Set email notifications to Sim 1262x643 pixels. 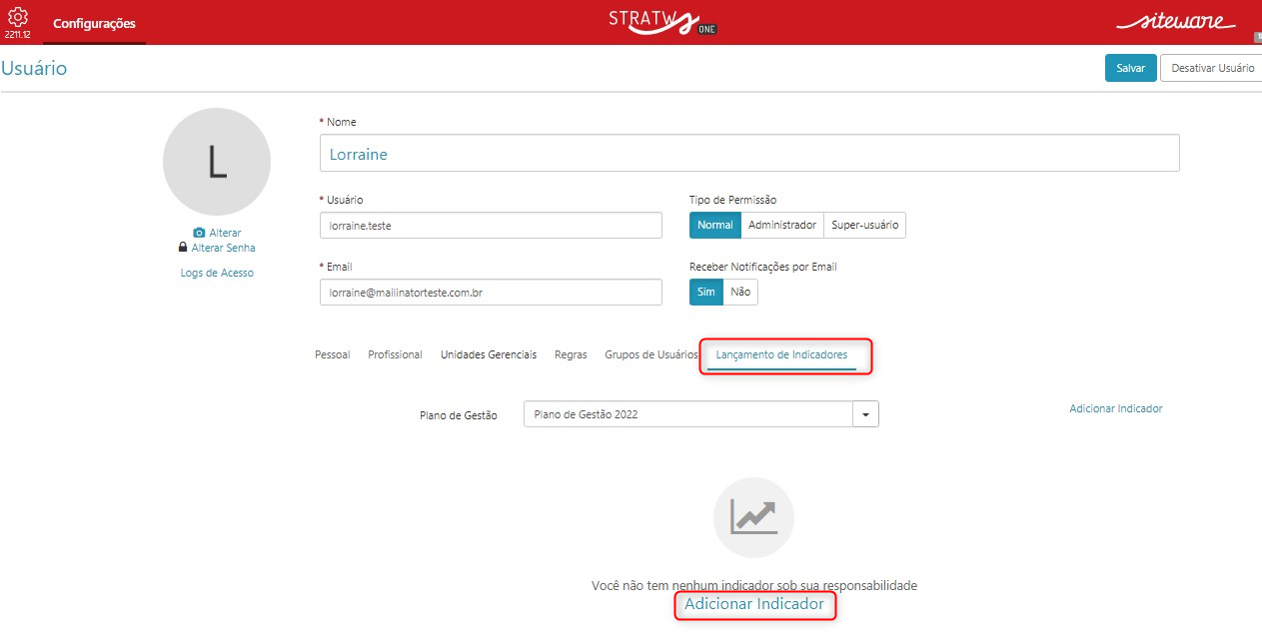(x=706, y=292)
